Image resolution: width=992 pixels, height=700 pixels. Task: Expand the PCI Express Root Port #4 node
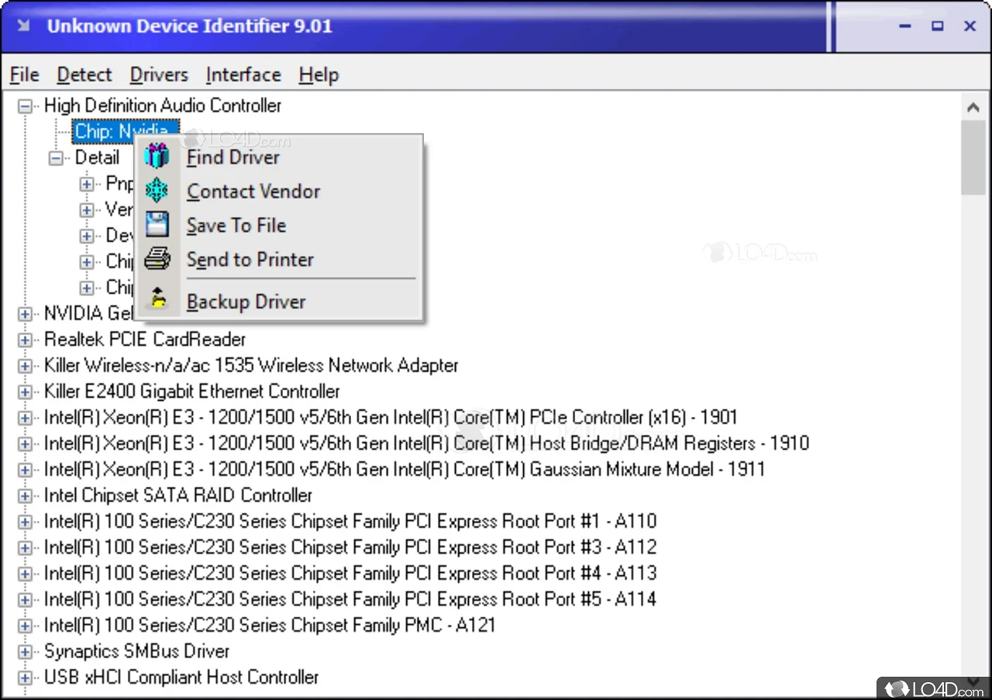25,574
